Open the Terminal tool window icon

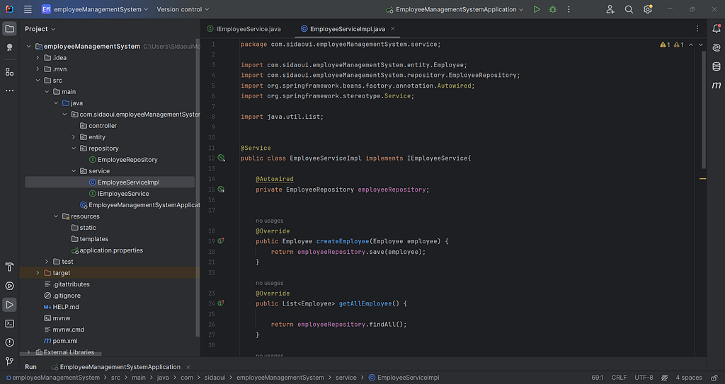click(x=9, y=323)
